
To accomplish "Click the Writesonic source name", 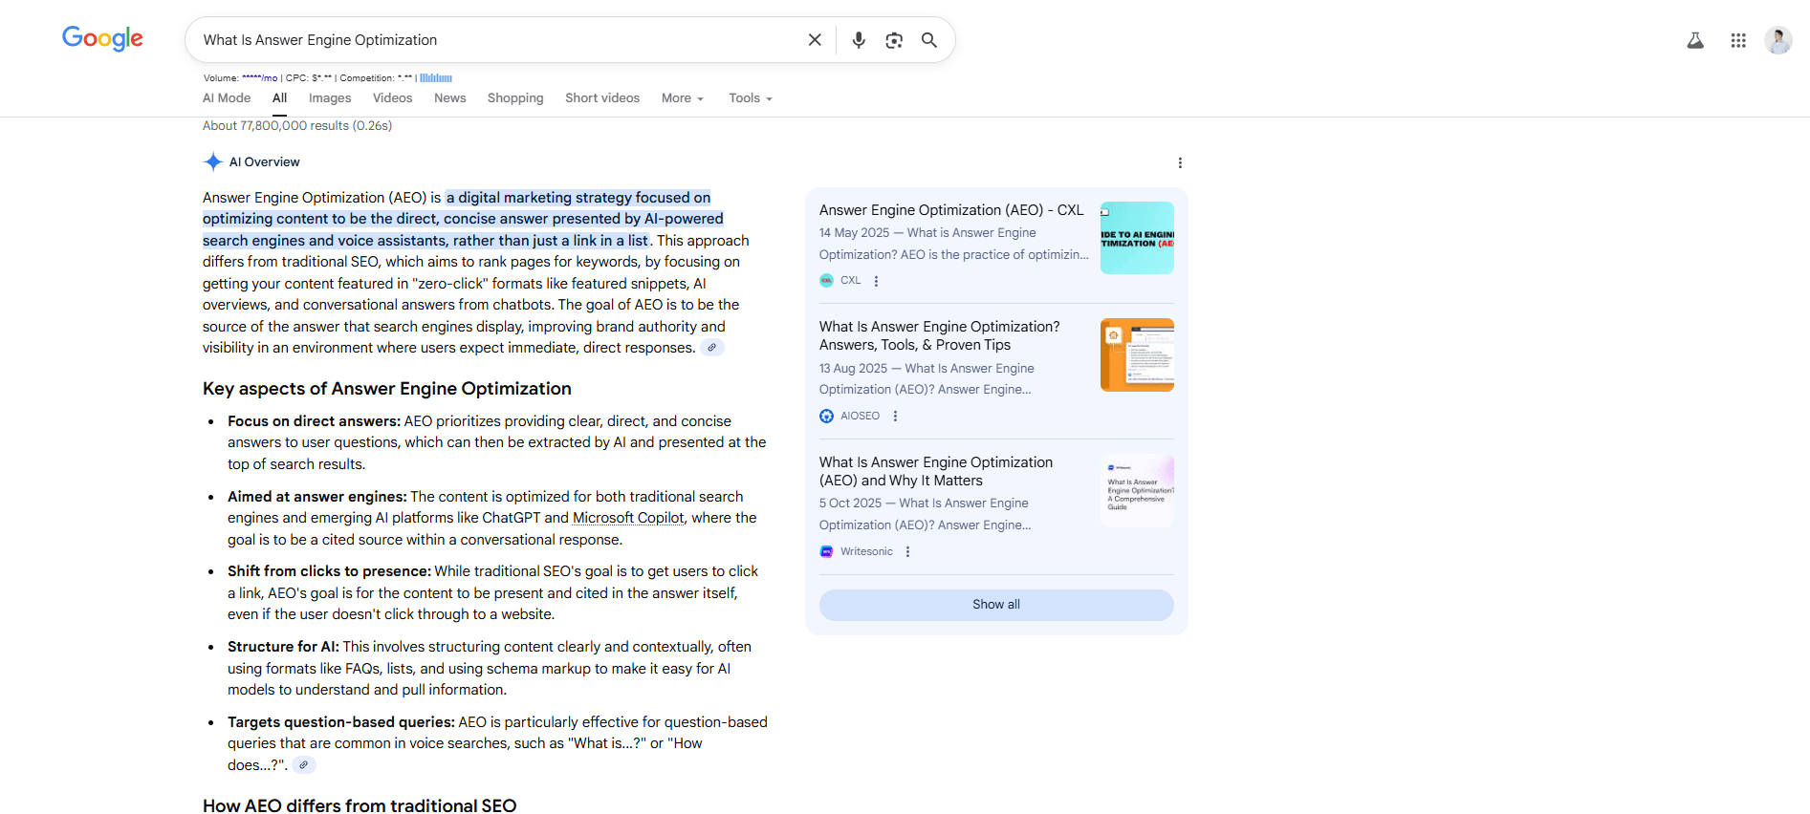I will (x=866, y=552).
